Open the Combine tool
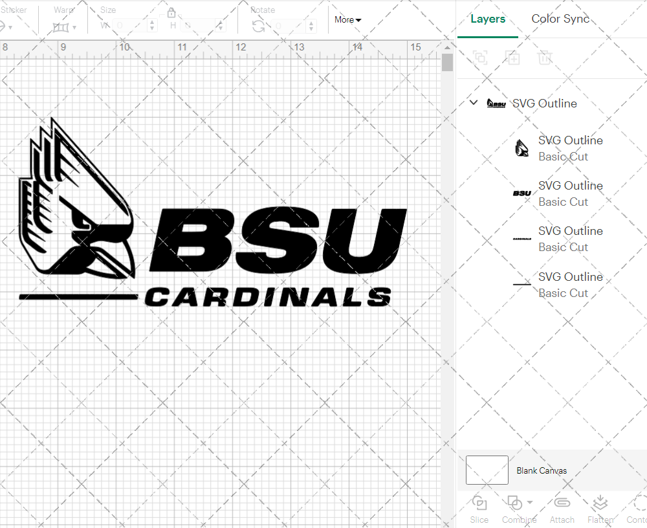 pyautogui.click(x=518, y=509)
